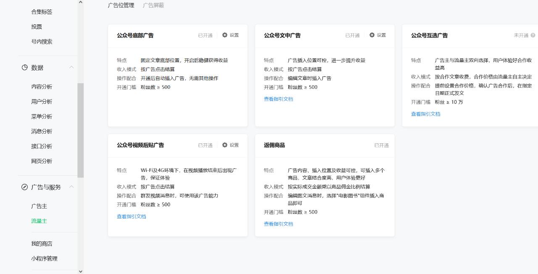This screenshot has height=274, width=538.
Task: Collapse the 广告与服务 section
Action: pos(71,187)
